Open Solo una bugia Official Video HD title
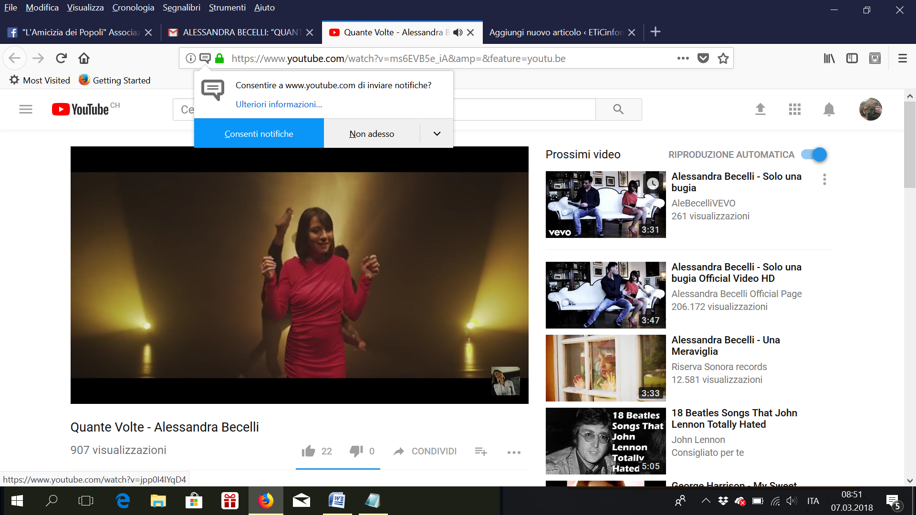916x515 pixels. 736,273
